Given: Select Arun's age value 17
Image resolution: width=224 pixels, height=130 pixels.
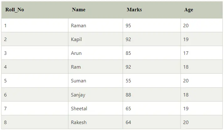Looking at the screenshot, I should click(x=202, y=53).
